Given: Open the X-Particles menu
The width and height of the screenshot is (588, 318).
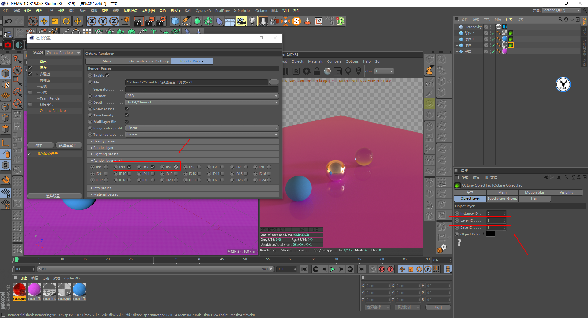Looking at the screenshot, I should click(243, 11).
